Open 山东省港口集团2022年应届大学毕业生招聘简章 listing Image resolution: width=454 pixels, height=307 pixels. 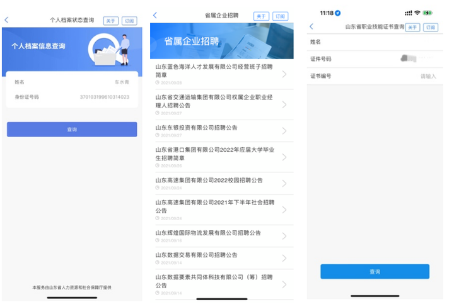pyautogui.click(x=214, y=156)
